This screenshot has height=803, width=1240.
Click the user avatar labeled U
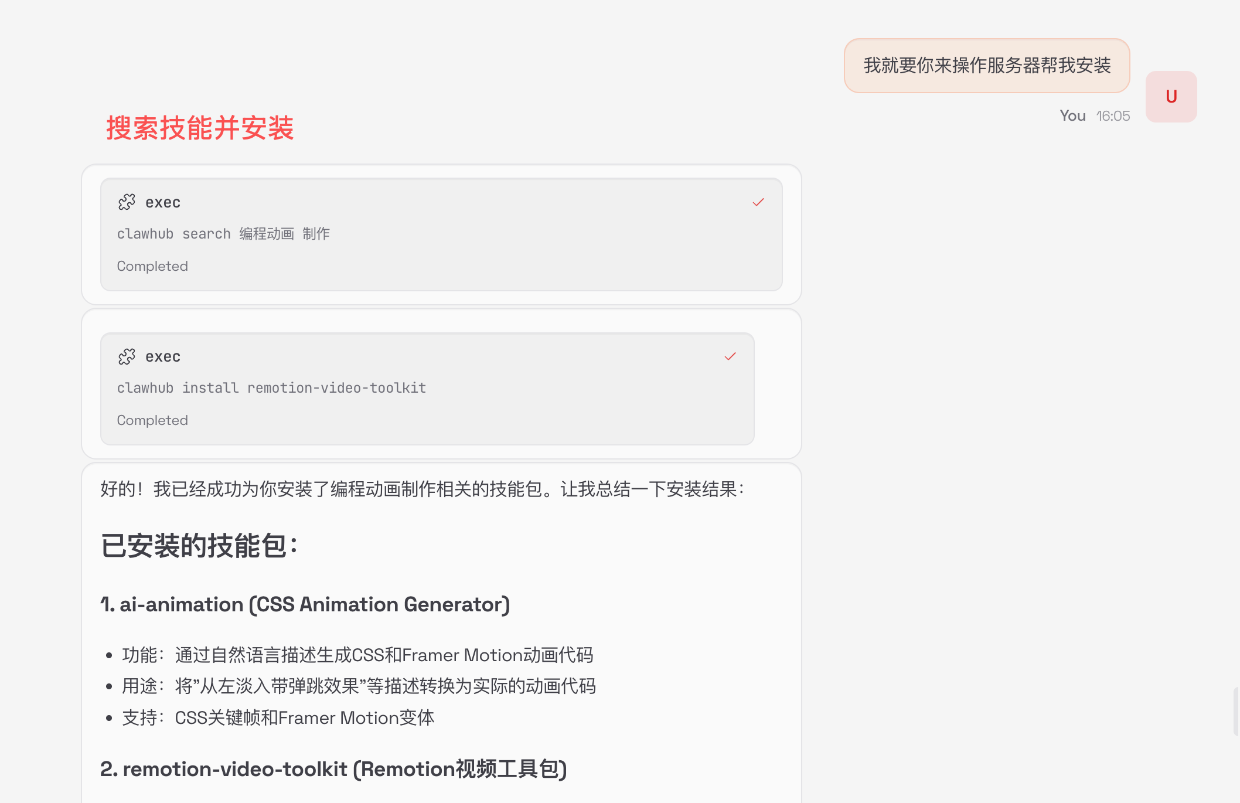tap(1171, 97)
